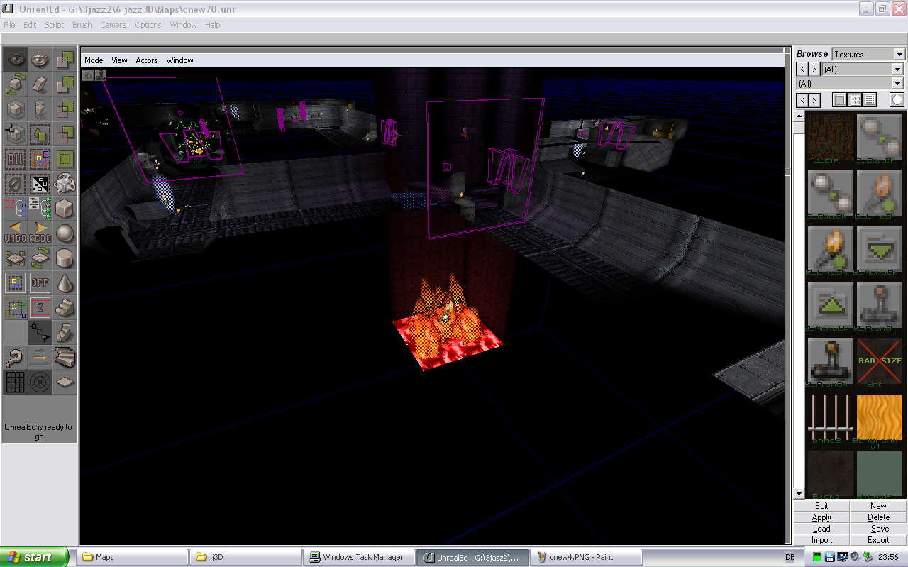
Task: Select the second eye camera-zoom tool
Action: click(x=40, y=60)
